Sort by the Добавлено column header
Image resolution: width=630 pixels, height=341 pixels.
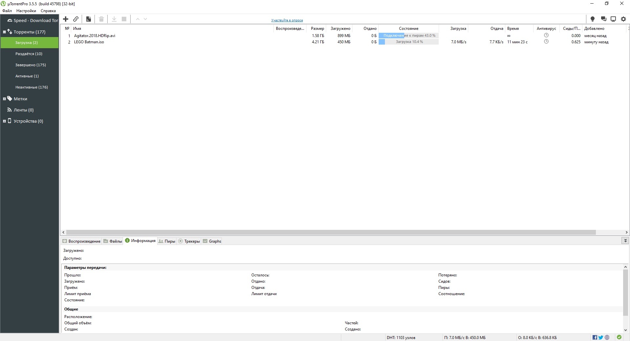pos(605,29)
